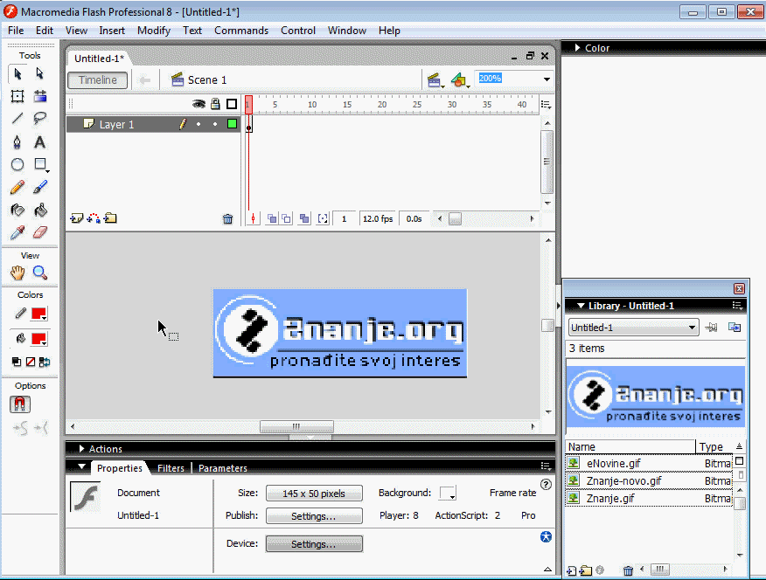Toggle Show/Hide All Layers eye icon
Screen dimensions: 766x580
pos(198,104)
